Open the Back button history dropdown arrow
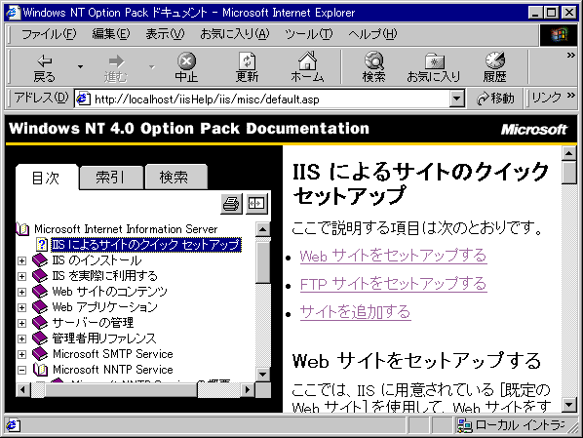The height and width of the screenshot is (438, 583). pyautogui.click(x=80, y=67)
